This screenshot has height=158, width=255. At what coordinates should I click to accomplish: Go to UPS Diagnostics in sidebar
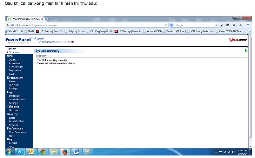15,71
